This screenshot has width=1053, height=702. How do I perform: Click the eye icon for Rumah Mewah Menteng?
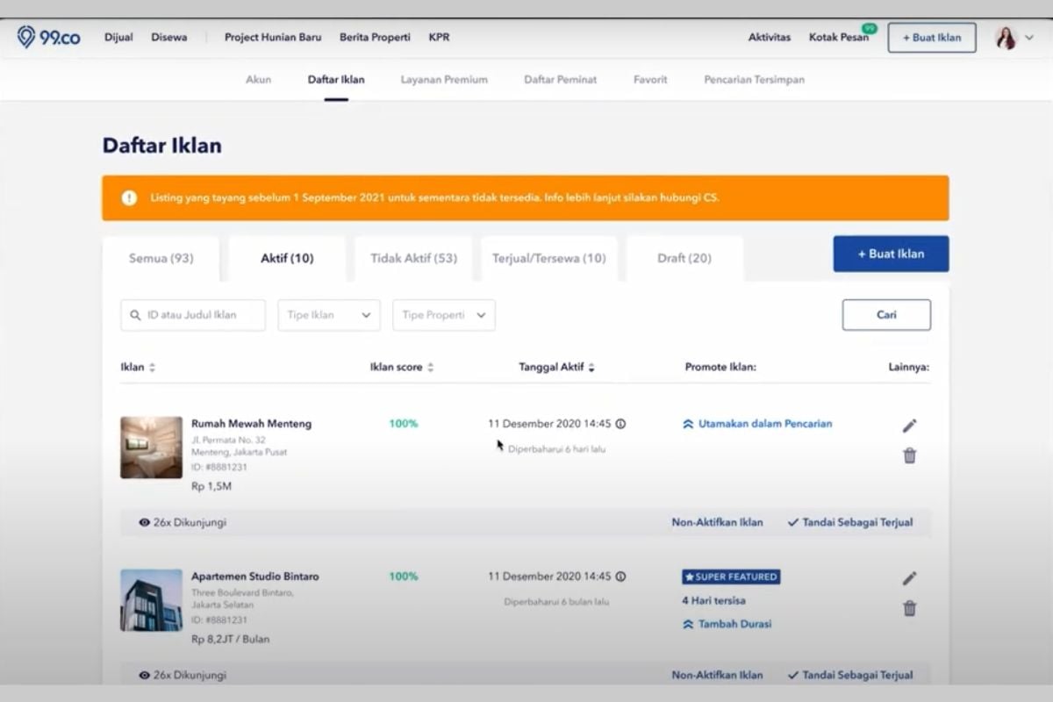pos(144,522)
